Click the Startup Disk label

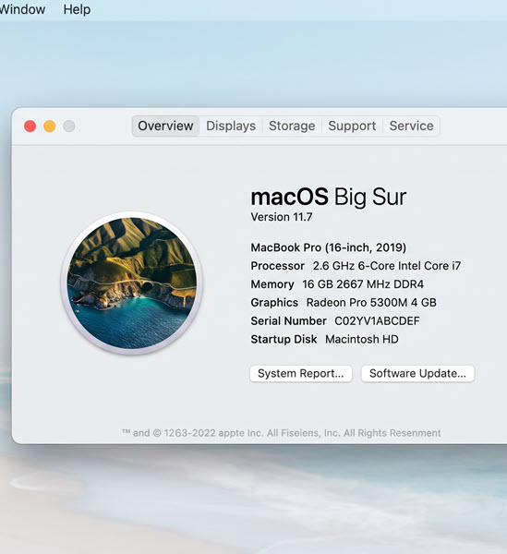click(284, 339)
